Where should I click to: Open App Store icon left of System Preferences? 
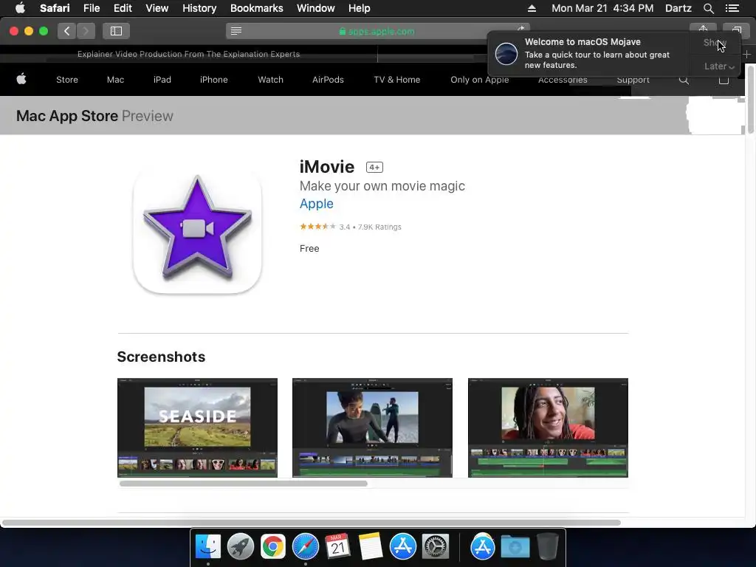(x=402, y=547)
